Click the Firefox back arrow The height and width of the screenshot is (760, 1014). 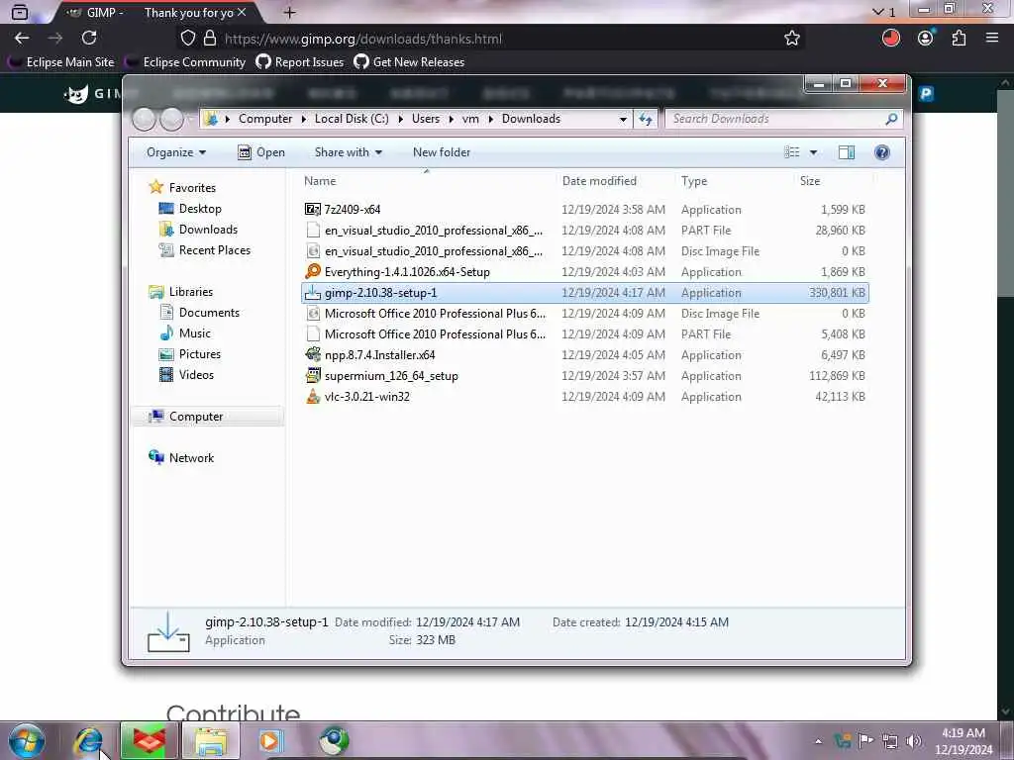(x=22, y=39)
